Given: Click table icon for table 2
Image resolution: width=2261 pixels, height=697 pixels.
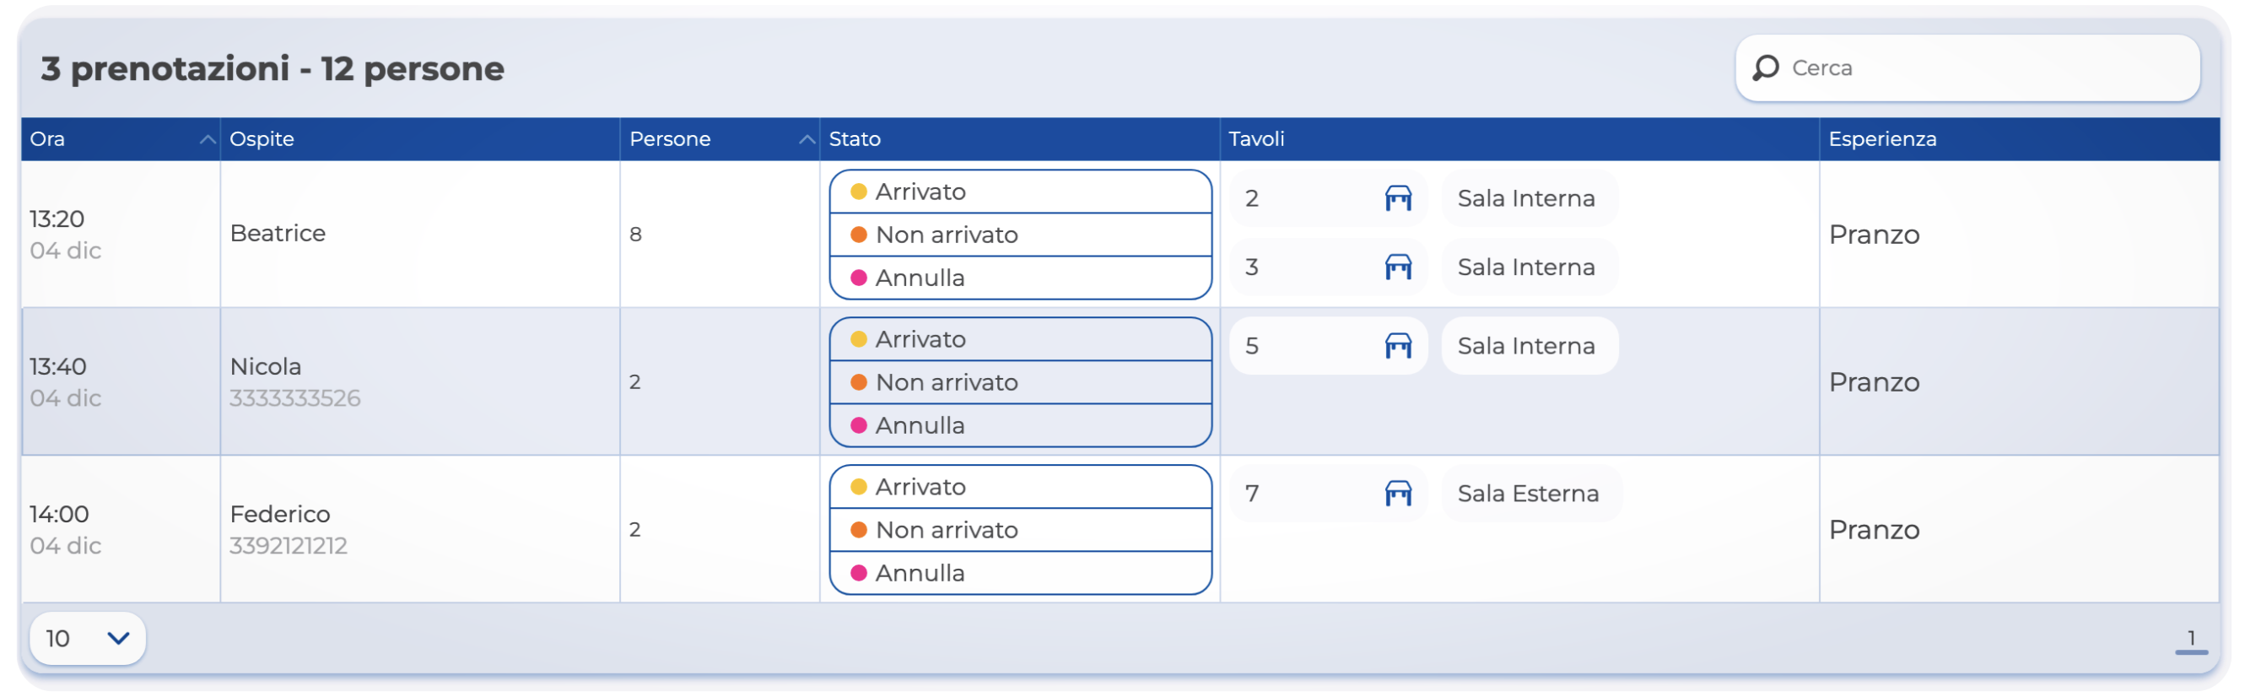Looking at the screenshot, I should [1397, 198].
